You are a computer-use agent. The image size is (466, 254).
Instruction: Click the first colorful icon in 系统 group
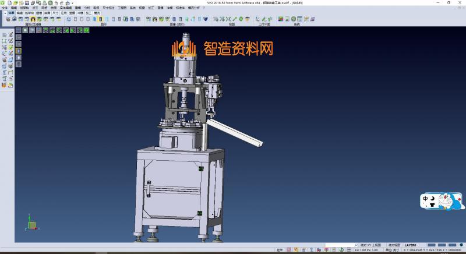click(x=281, y=19)
